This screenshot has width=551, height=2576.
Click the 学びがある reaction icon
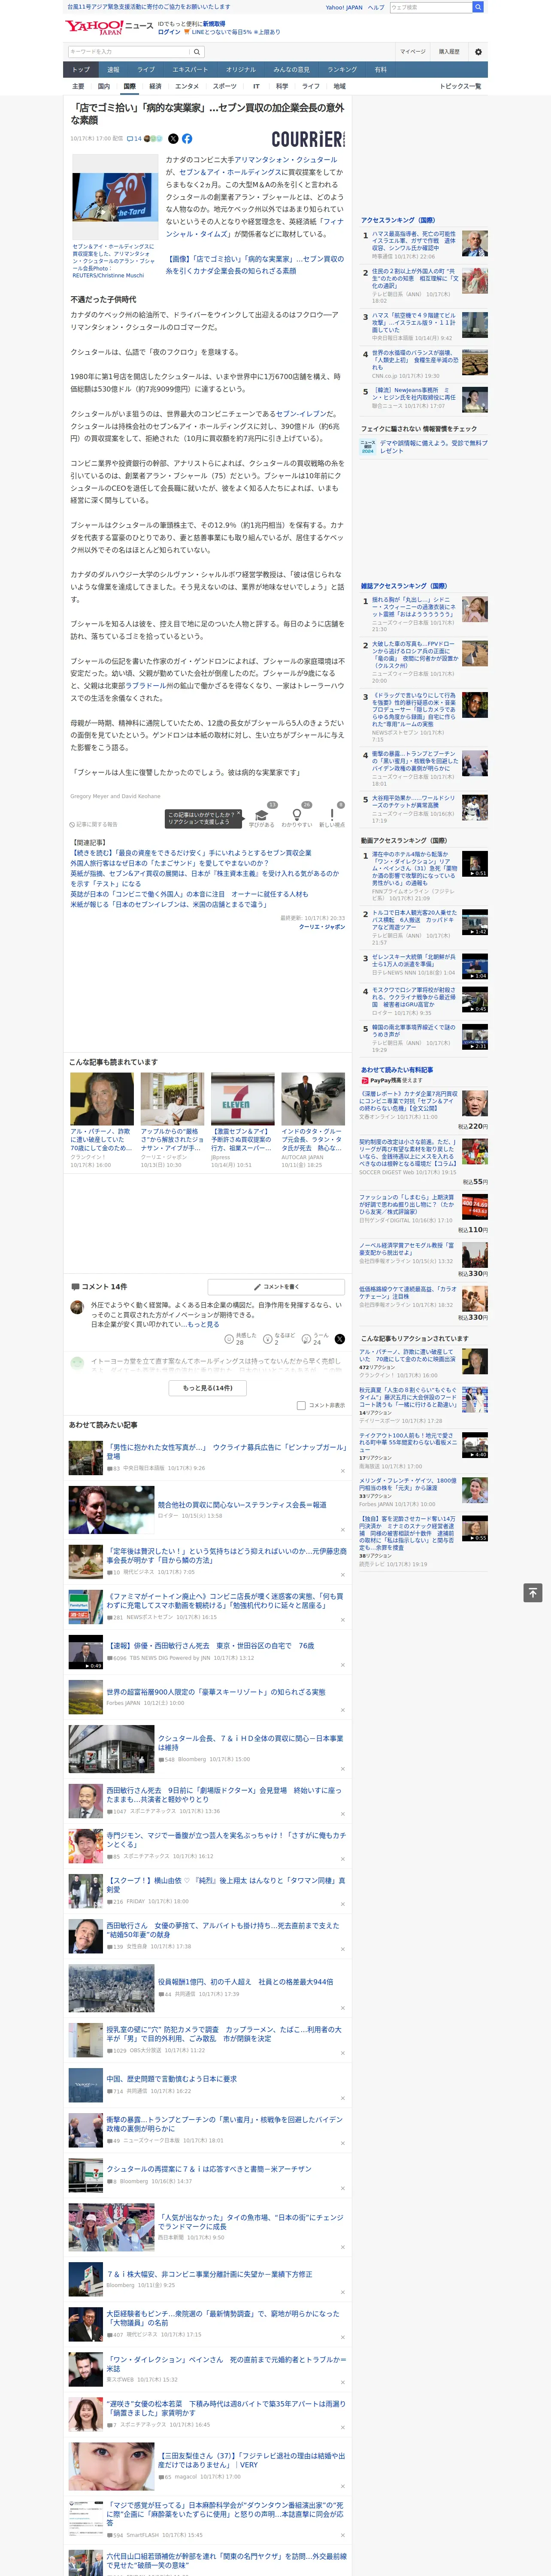pos(262,814)
